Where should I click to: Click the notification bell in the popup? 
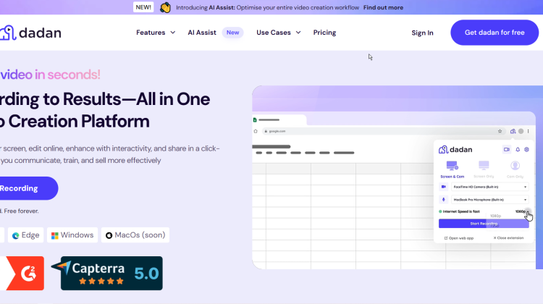coord(518,150)
